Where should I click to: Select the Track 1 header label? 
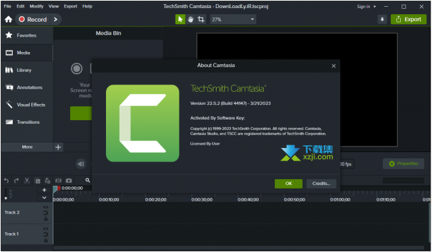coord(11,234)
